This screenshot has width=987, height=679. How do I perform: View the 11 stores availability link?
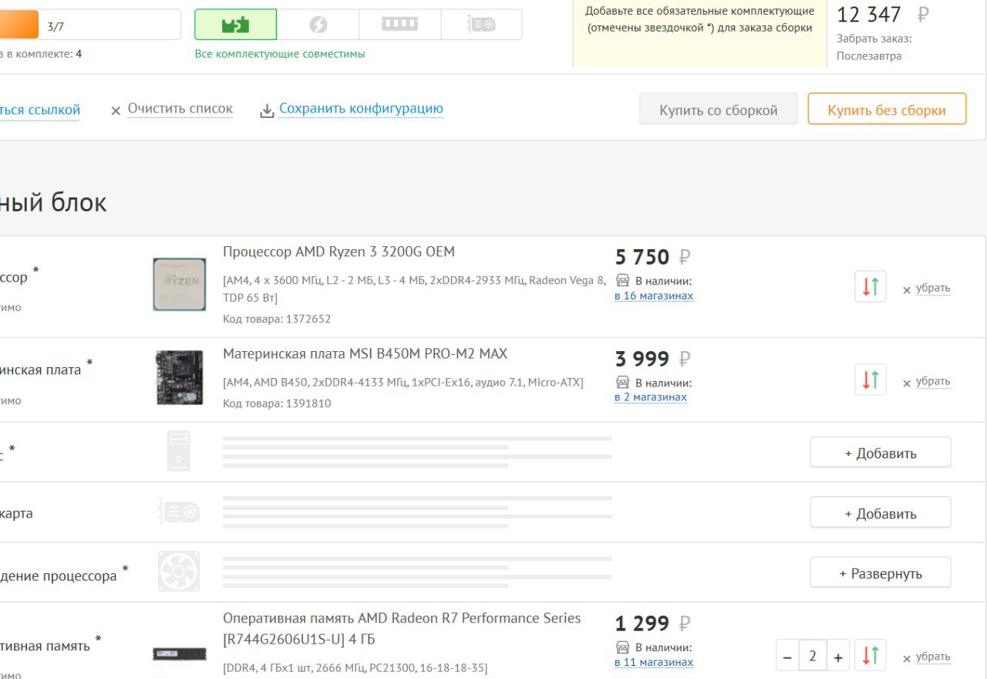[654, 662]
